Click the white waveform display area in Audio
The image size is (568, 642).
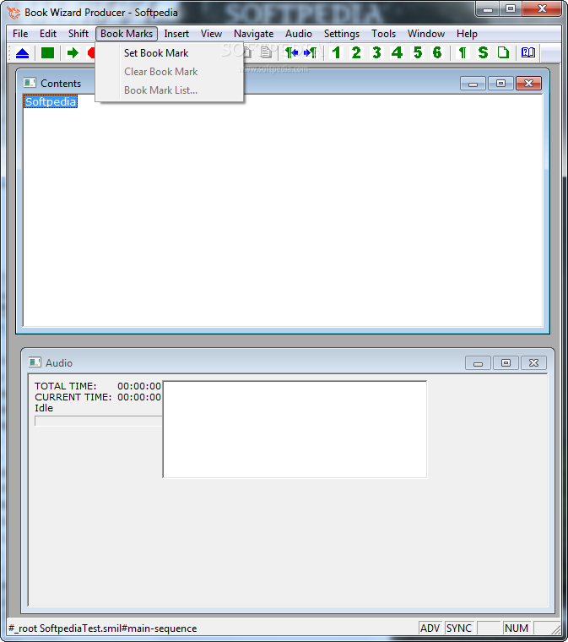295,429
